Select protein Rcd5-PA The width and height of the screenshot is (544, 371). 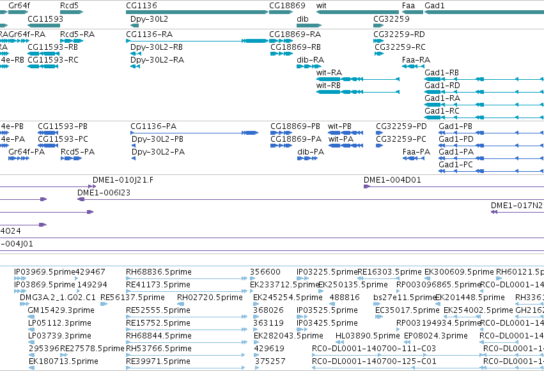(x=78, y=152)
